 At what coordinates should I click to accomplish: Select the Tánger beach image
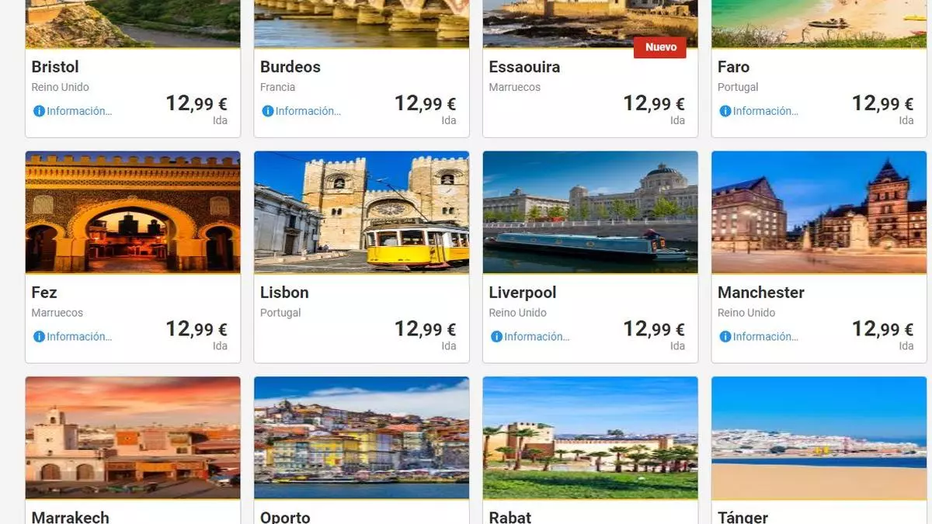coord(819,438)
